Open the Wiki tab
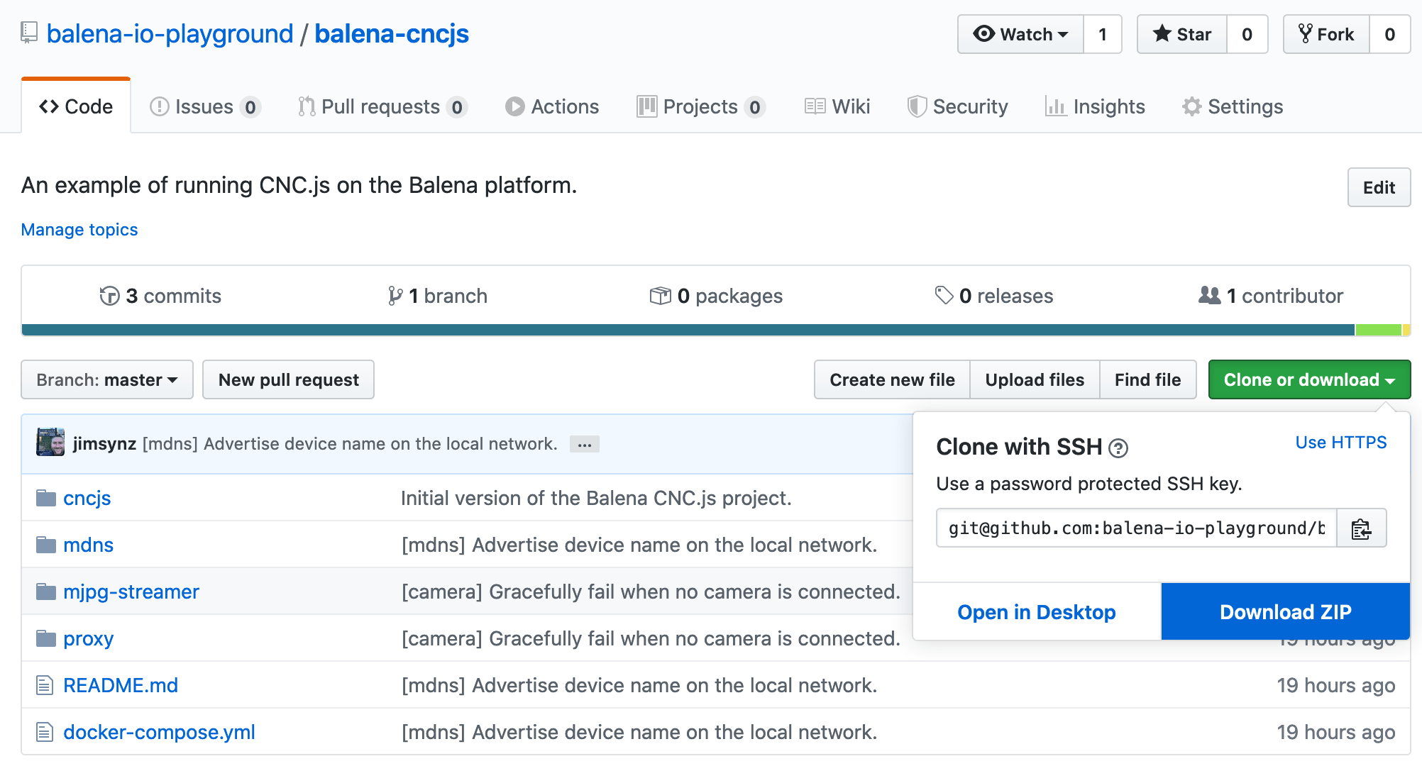Image resolution: width=1422 pixels, height=766 pixels. click(x=838, y=106)
